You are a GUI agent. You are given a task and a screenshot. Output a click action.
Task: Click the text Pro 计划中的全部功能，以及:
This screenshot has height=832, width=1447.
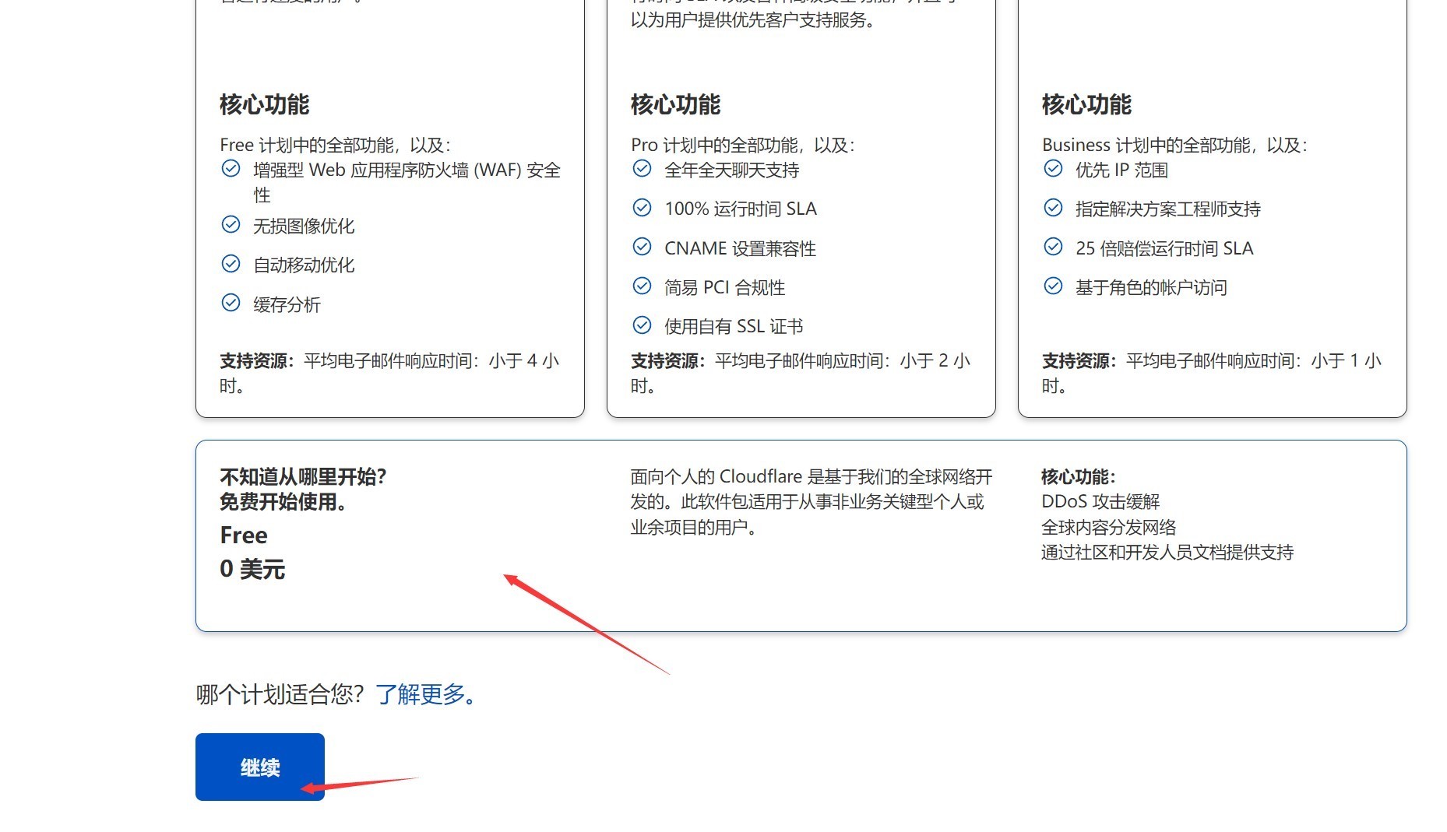[x=743, y=145]
